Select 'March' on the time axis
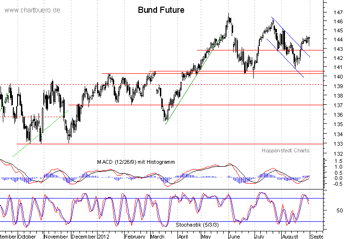 coord(157,236)
